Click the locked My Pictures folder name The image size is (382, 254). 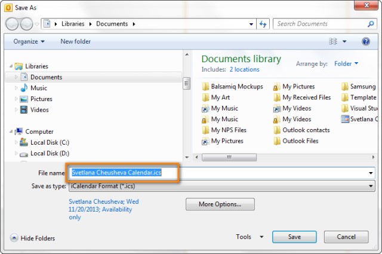pyautogui.click(x=298, y=87)
